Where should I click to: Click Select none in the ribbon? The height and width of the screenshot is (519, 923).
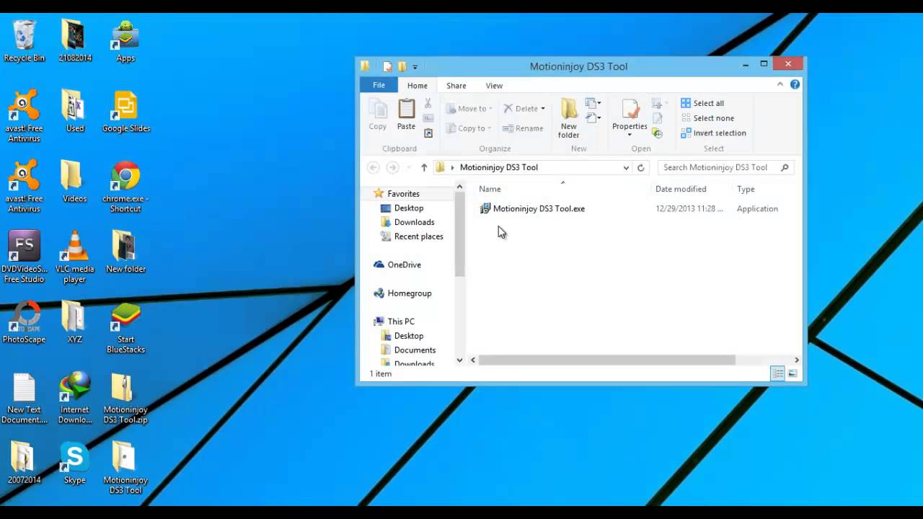click(707, 118)
